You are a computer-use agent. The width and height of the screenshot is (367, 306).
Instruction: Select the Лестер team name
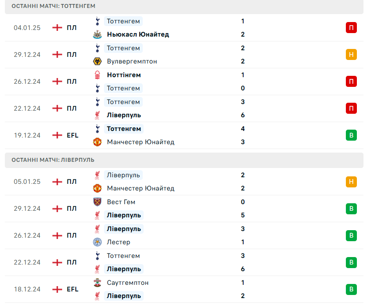[119, 242]
